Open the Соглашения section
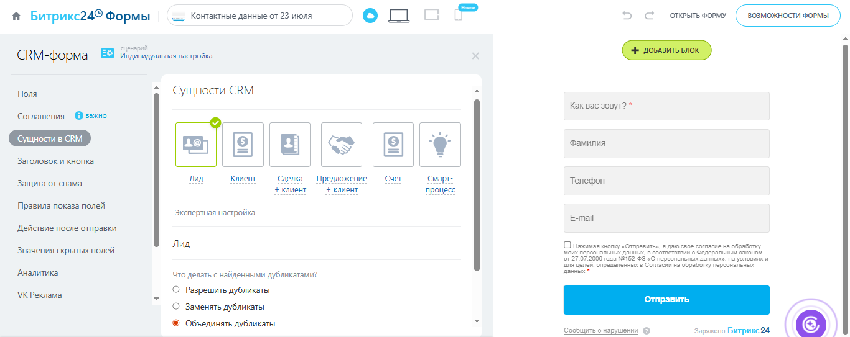The image size is (850, 337). tap(41, 116)
